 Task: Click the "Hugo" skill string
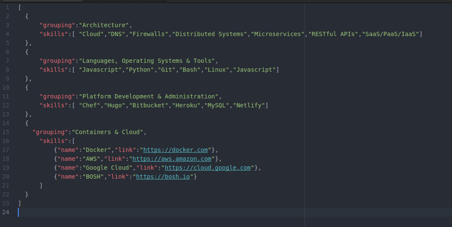point(115,106)
